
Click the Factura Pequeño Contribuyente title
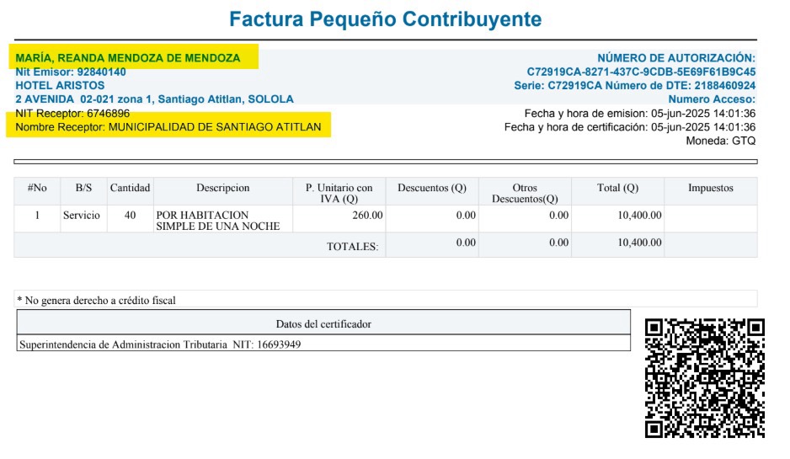(386, 19)
